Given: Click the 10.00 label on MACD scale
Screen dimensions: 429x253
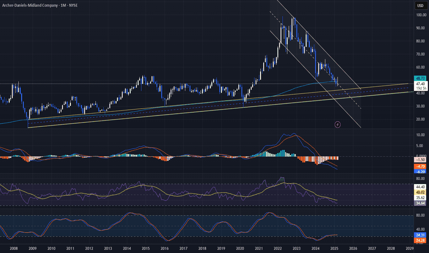Looking at the screenshot, I should tap(420, 135).
